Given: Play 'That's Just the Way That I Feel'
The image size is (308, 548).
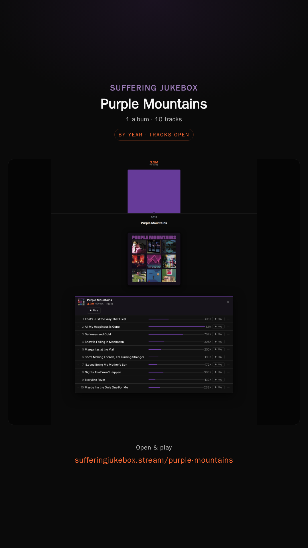Looking at the screenshot, I should [218, 319].
